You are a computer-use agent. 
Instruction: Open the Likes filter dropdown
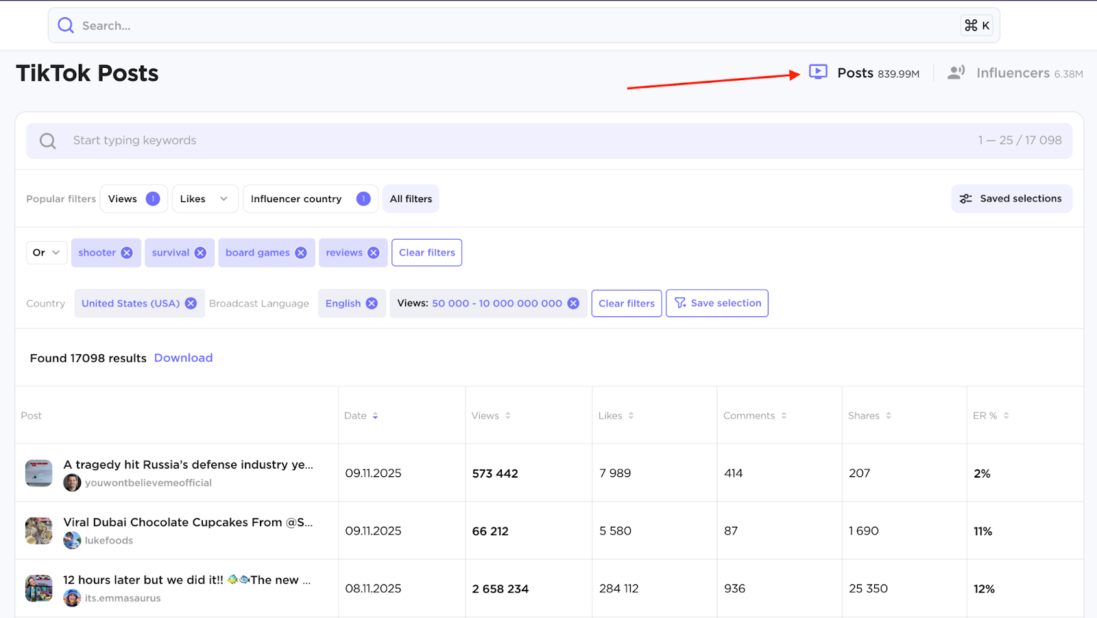coord(204,199)
